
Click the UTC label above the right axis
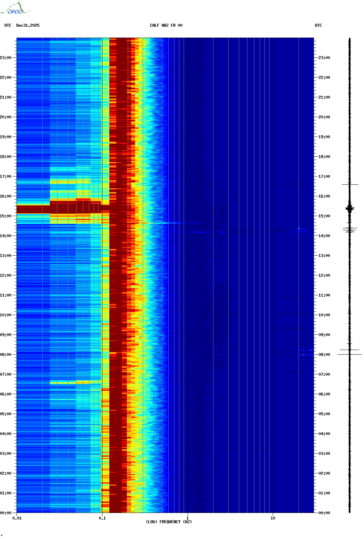(x=318, y=25)
